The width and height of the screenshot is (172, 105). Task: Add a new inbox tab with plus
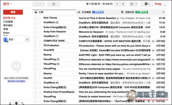164,12
